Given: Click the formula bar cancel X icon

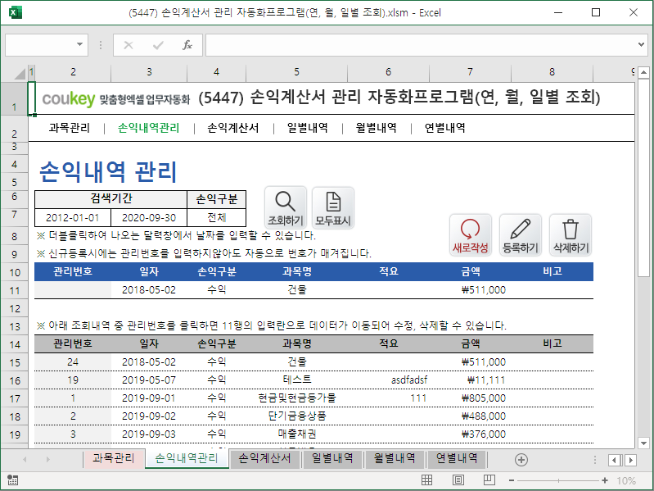Looking at the screenshot, I should [x=129, y=45].
